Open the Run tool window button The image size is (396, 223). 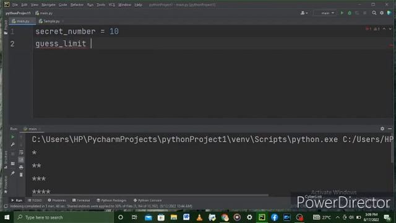[x=17, y=200]
